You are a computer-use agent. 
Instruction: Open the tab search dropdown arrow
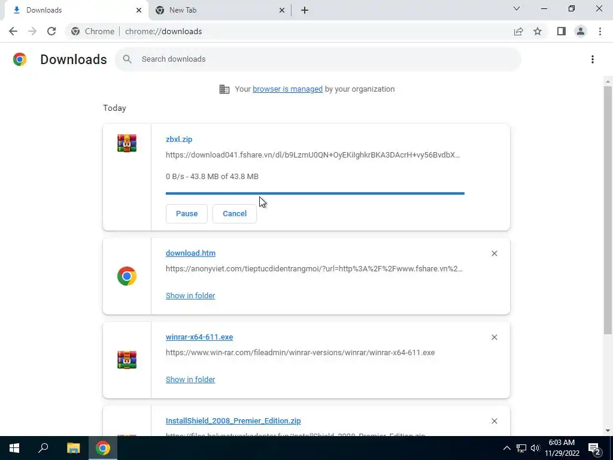(517, 8)
